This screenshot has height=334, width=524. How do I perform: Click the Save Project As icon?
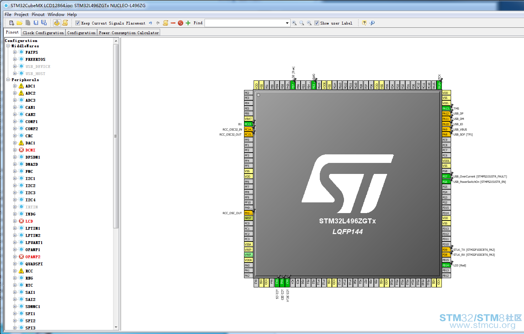44,23
